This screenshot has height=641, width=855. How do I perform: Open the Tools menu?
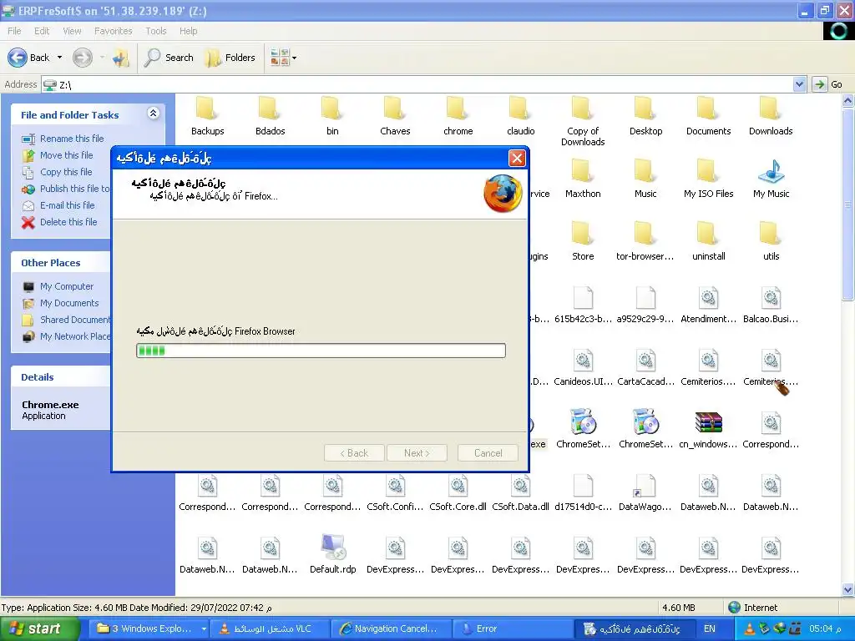[x=155, y=31]
